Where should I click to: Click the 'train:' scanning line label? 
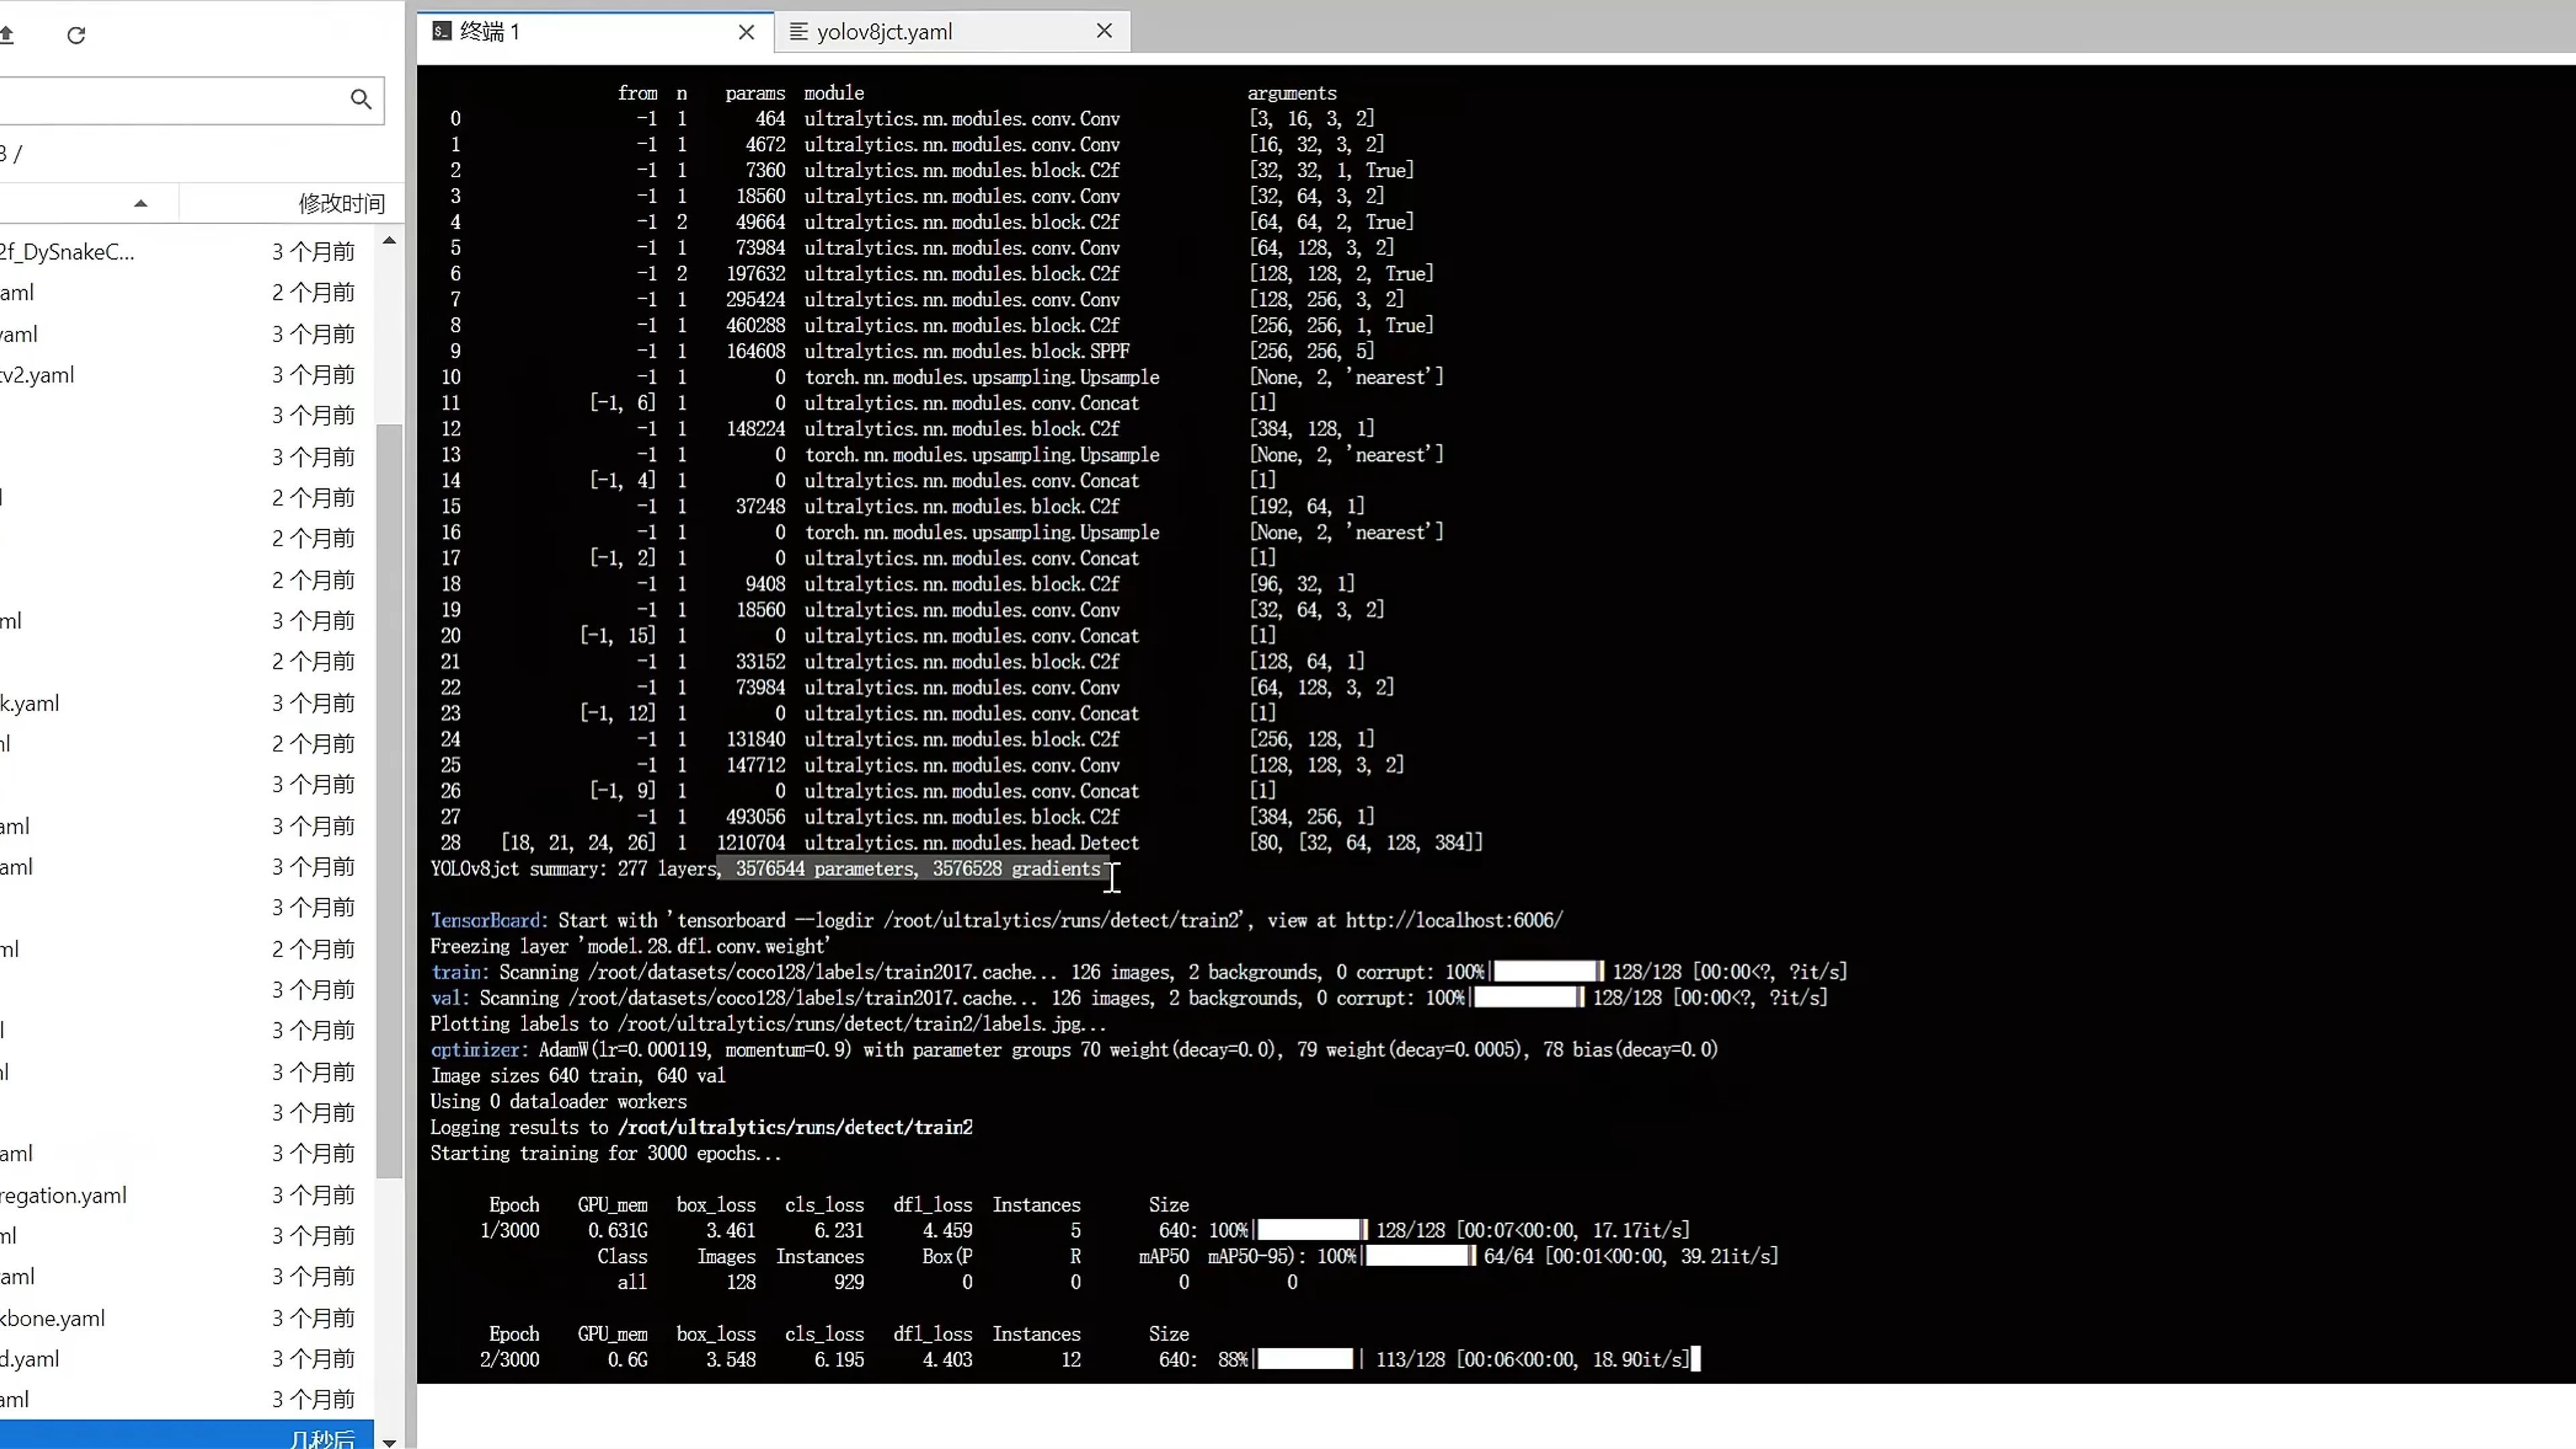pos(460,972)
